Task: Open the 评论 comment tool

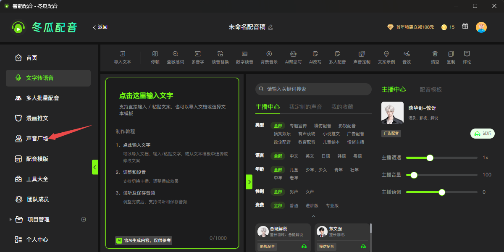Action: (467, 58)
